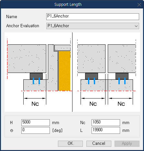Select the theta angle field showing 0
This screenshot has height=151, width=144.
click(36, 130)
